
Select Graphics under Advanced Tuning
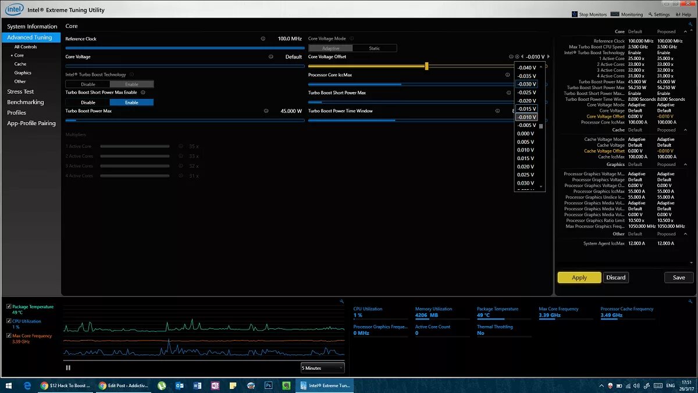[23, 73]
